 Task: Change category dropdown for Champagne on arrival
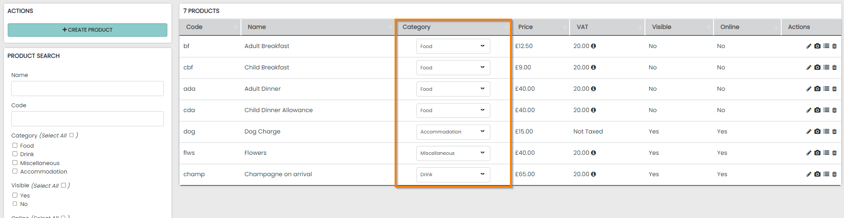tap(453, 174)
